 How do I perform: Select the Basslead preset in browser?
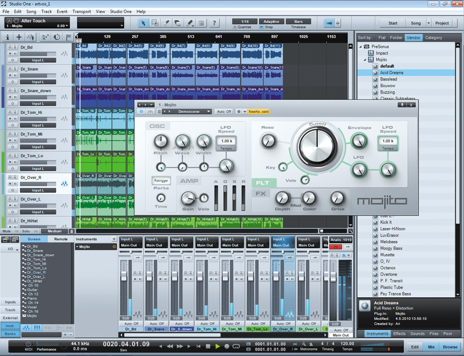[x=388, y=79]
